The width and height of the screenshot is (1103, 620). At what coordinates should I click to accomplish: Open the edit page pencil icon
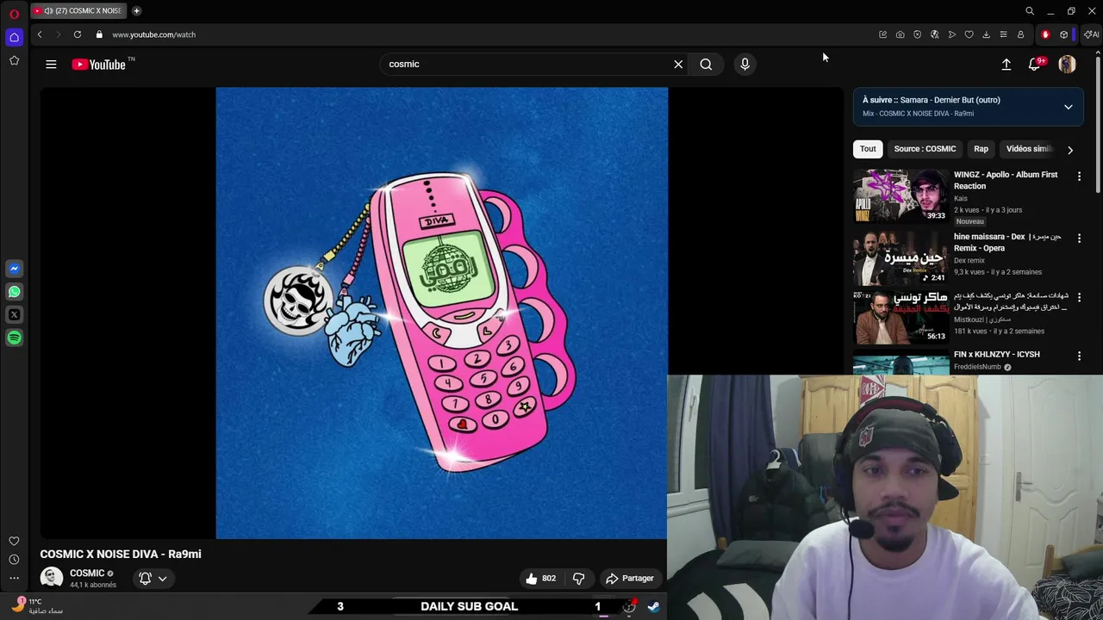point(882,34)
